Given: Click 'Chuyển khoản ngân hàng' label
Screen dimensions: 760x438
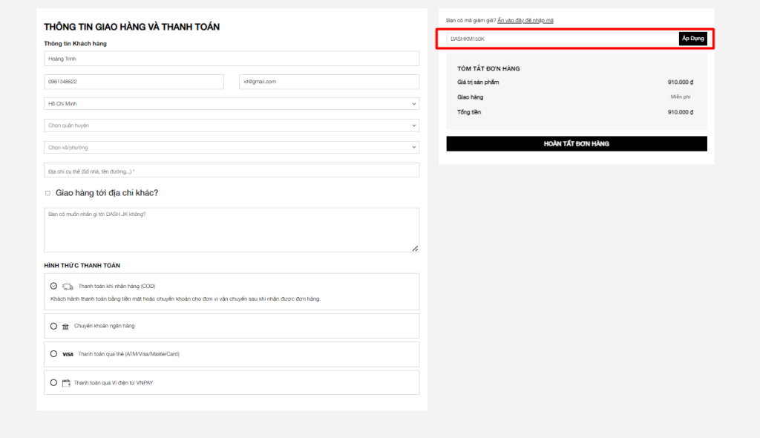Looking at the screenshot, I should (x=104, y=326).
